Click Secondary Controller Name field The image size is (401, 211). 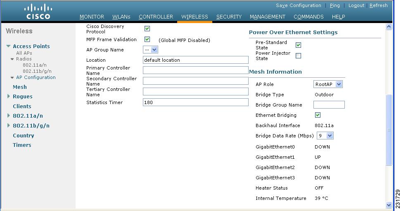(x=196, y=81)
